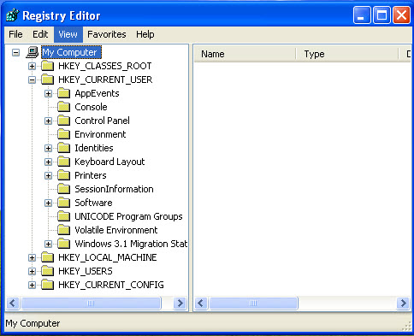Expand HKEY_CURRENT_CONFIG with its plus box
The image size is (414, 336).
(x=32, y=285)
